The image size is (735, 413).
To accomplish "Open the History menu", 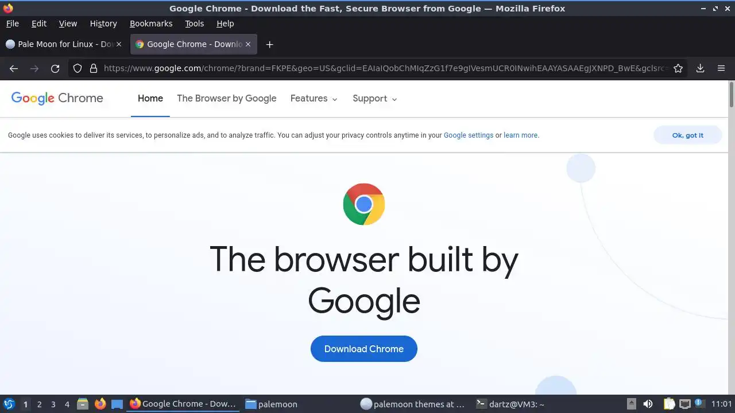I will point(103,24).
